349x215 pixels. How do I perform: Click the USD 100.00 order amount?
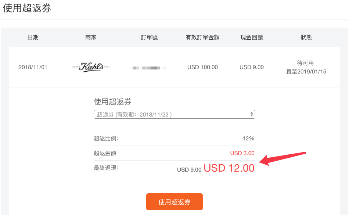(202, 67)
